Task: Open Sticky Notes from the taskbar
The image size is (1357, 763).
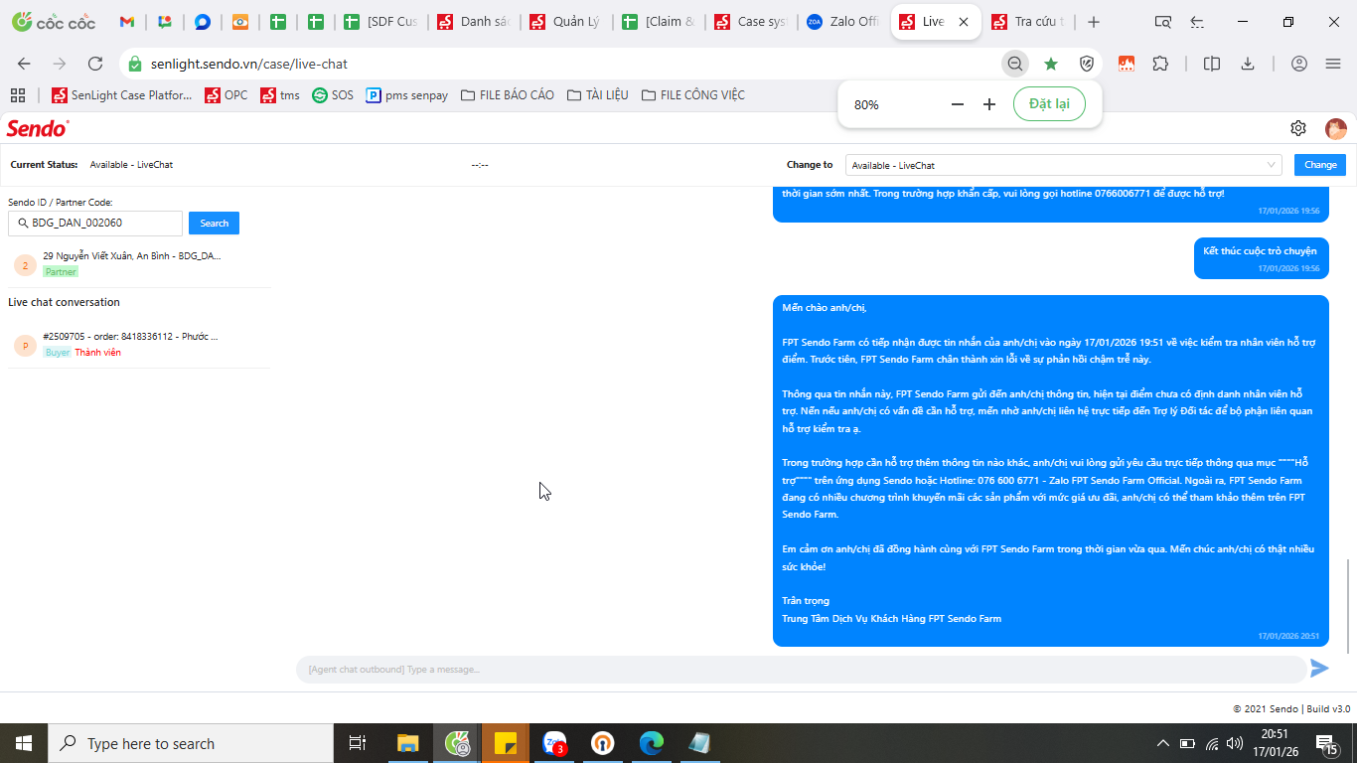Action: [505, 743]
